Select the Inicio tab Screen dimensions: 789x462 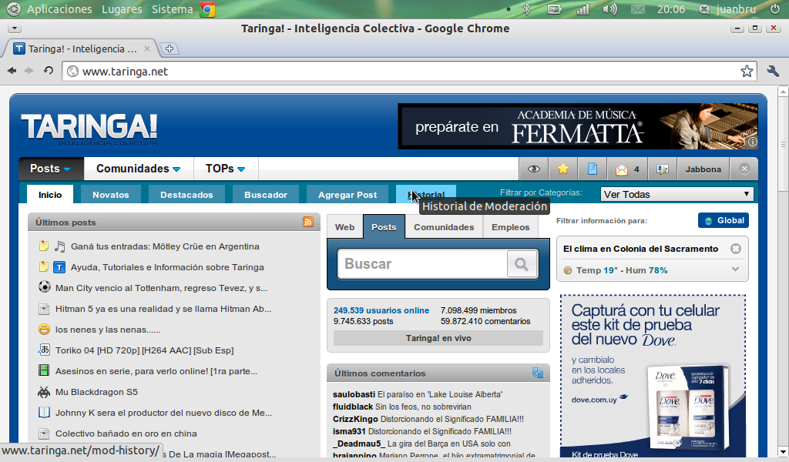click(50, 195)
